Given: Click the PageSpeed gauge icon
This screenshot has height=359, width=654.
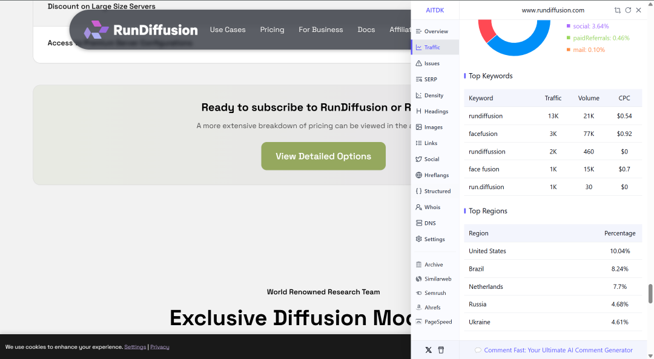Looking at the screenshot, I should tap(419, 322).
